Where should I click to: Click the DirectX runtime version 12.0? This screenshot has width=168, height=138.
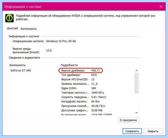pos(49,51)
